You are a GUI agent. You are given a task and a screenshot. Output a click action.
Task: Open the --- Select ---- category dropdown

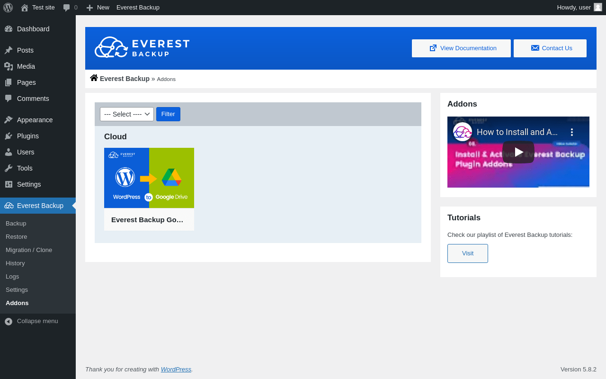[127, 114]
